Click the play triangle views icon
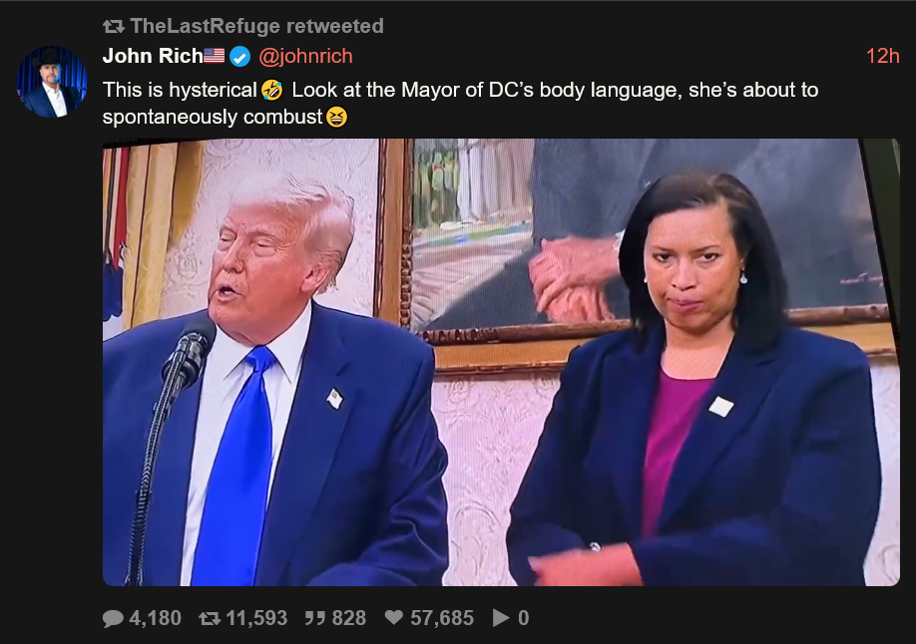This screenshot has width=916, height=644. [501, 618]
